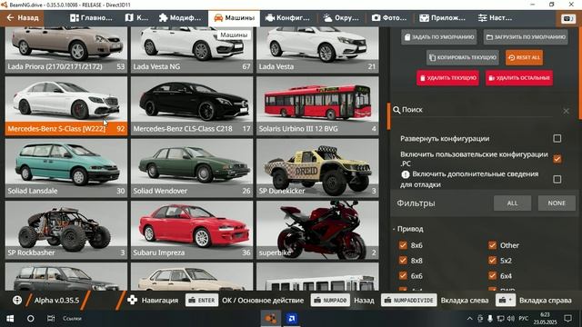The height and width of the screenshot is (327, 582).
Task: Pick the Solaris Urbino III bus
Action: pos(317,105)
